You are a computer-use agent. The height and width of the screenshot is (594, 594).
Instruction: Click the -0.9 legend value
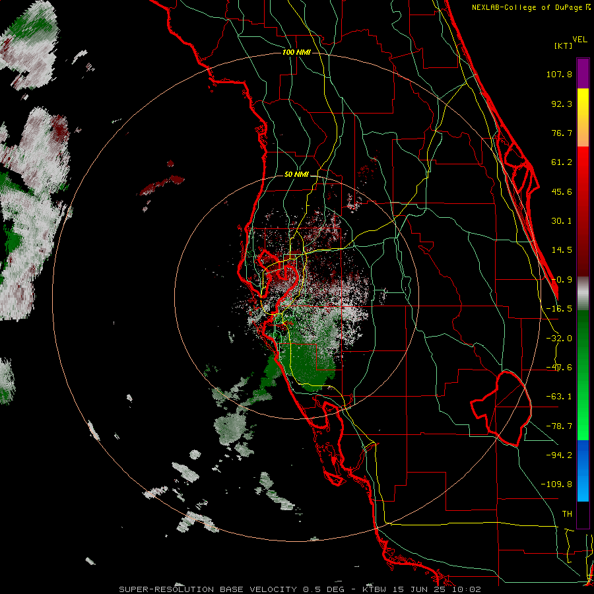562,280
